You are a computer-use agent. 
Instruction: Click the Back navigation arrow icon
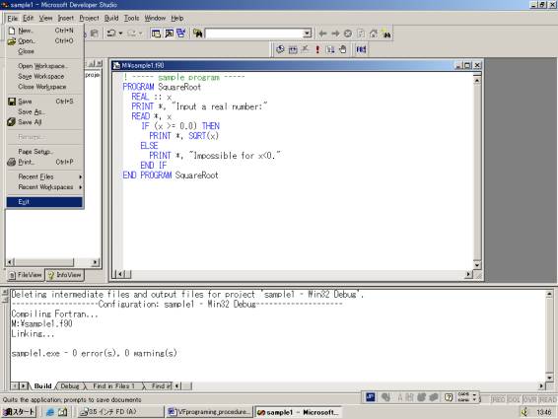(x=322, y=34)
